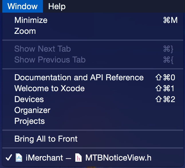Open the Help menu
This screenshot has height=168, width=185.
click(57, 6)
